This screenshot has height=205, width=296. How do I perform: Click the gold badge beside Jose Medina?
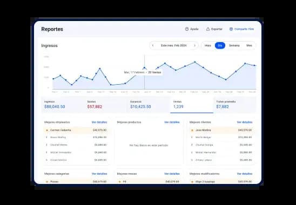point(192,130)
